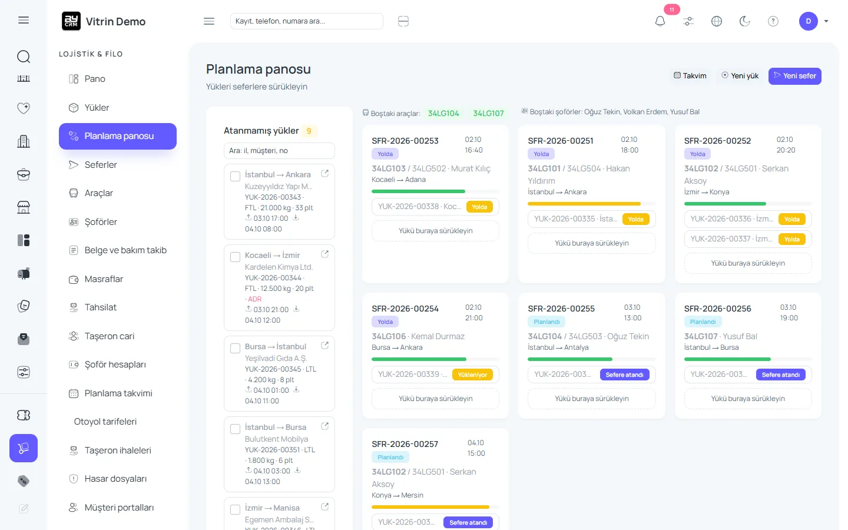Viewport: 848px width, 530px height.
Task: Check the Kocaeli → İzmir load checkbox
Action: [x=235, y=257]
